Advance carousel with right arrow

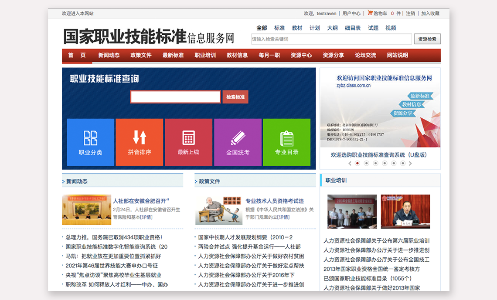(410, 163)
